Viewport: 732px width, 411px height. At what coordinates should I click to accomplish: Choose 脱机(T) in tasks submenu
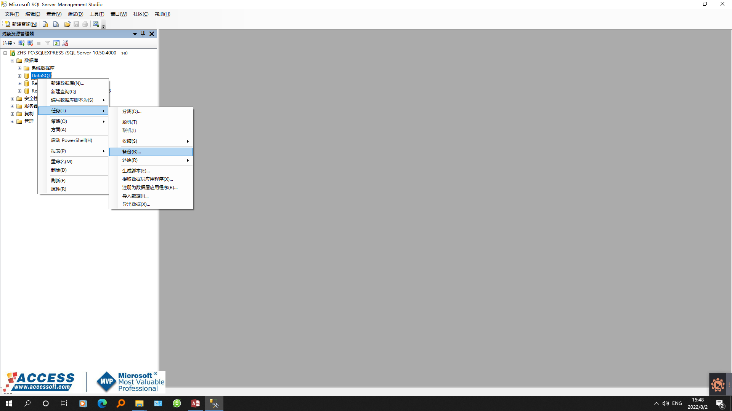[151, 122]
